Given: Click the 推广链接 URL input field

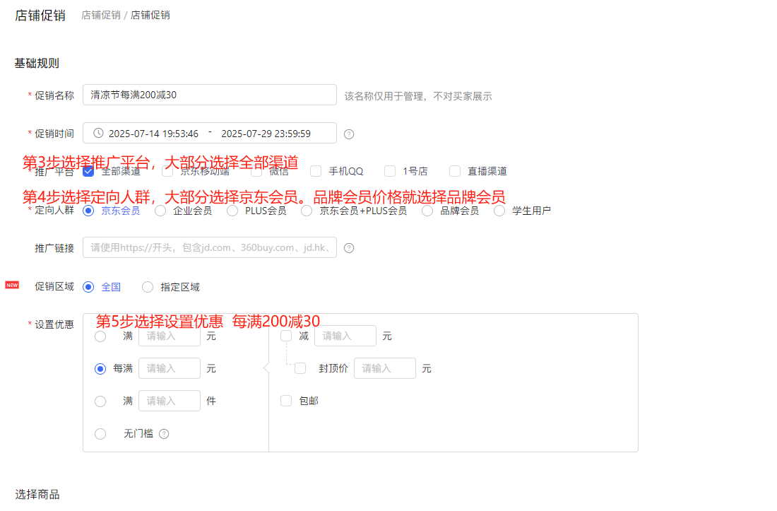Looking at the screenshot, I should click(x=209, y=248).
